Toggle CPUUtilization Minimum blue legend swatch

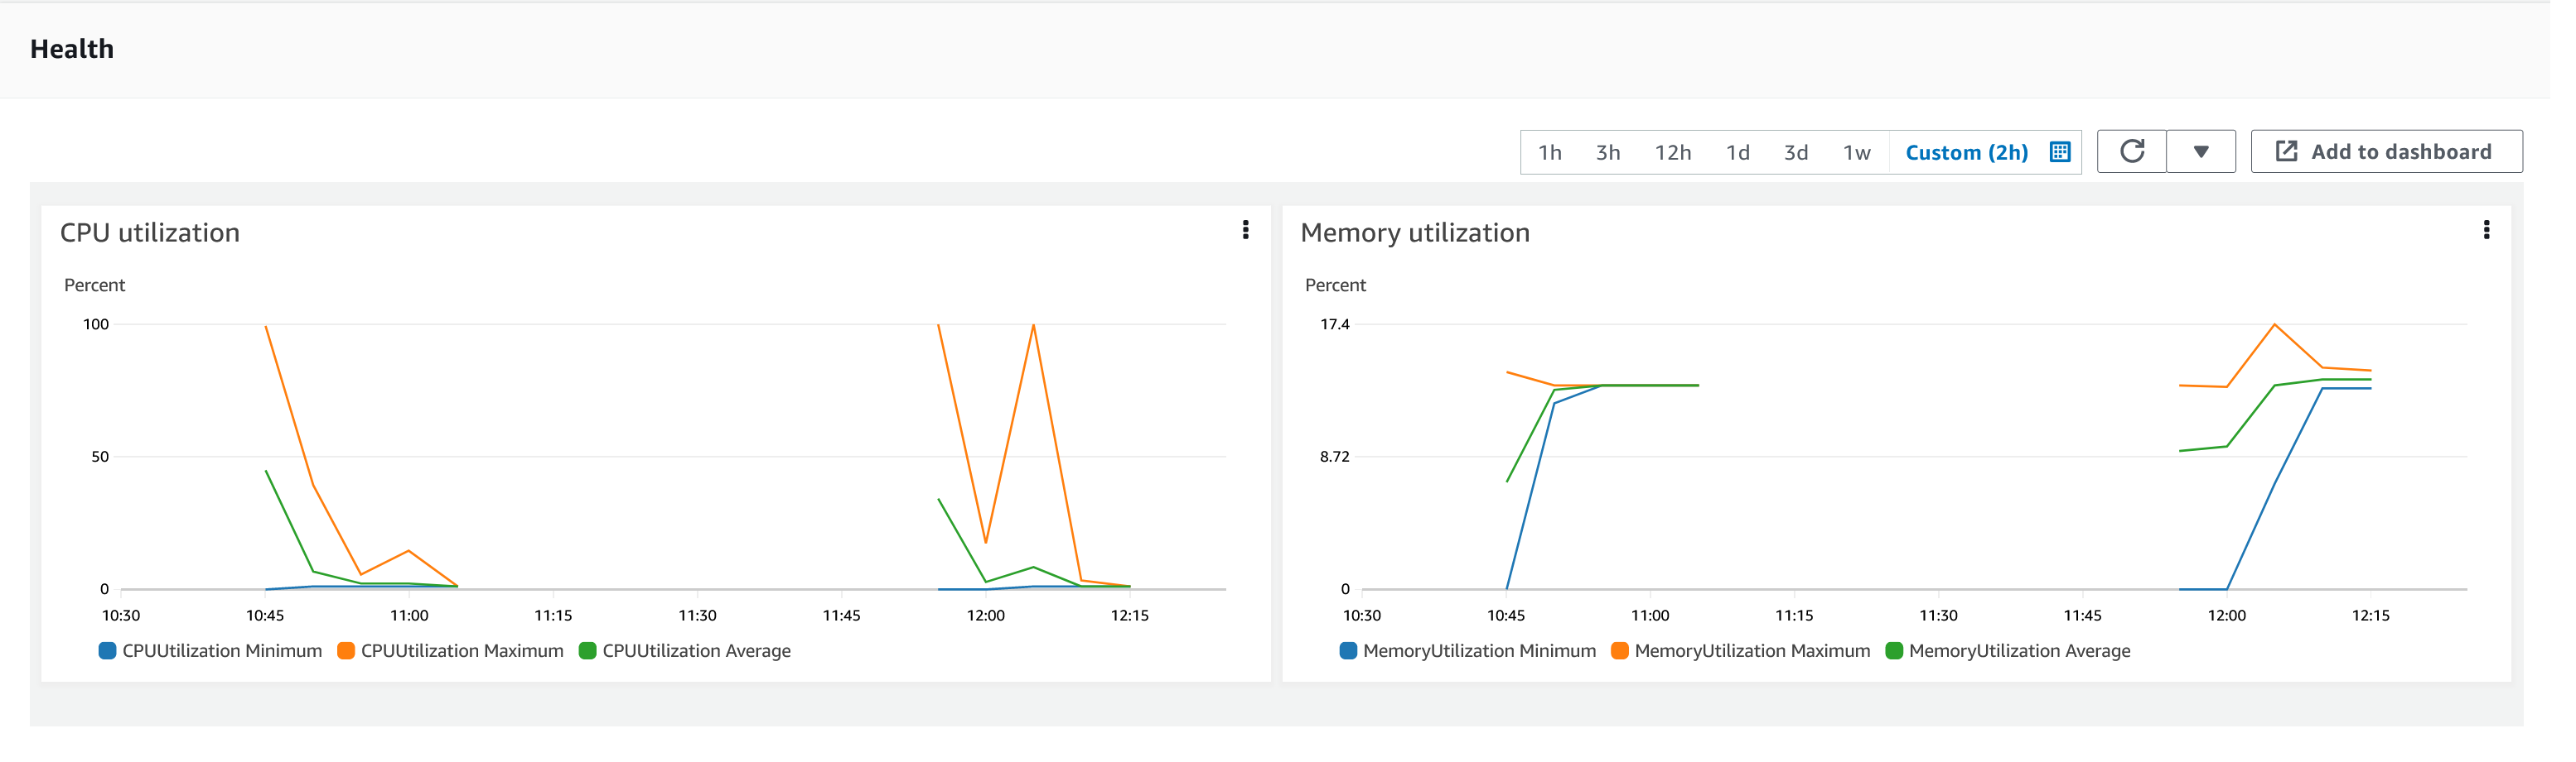pyautogui.click(x=108, y=657)
